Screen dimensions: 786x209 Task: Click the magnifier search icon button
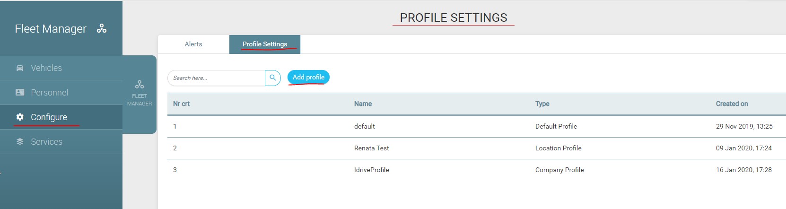pos(273,78)
